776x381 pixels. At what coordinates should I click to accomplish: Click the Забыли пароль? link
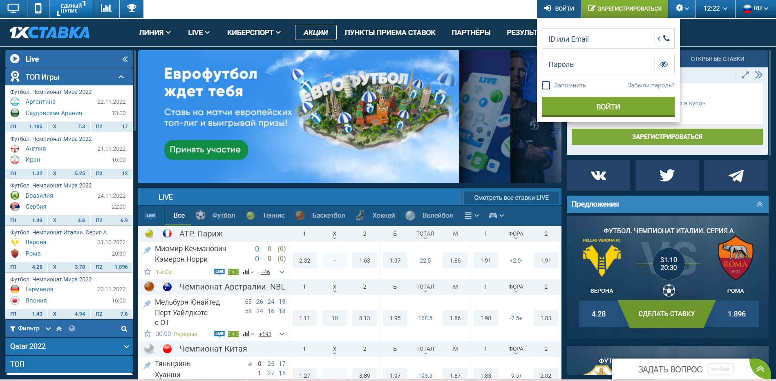[x=651, y=85]
